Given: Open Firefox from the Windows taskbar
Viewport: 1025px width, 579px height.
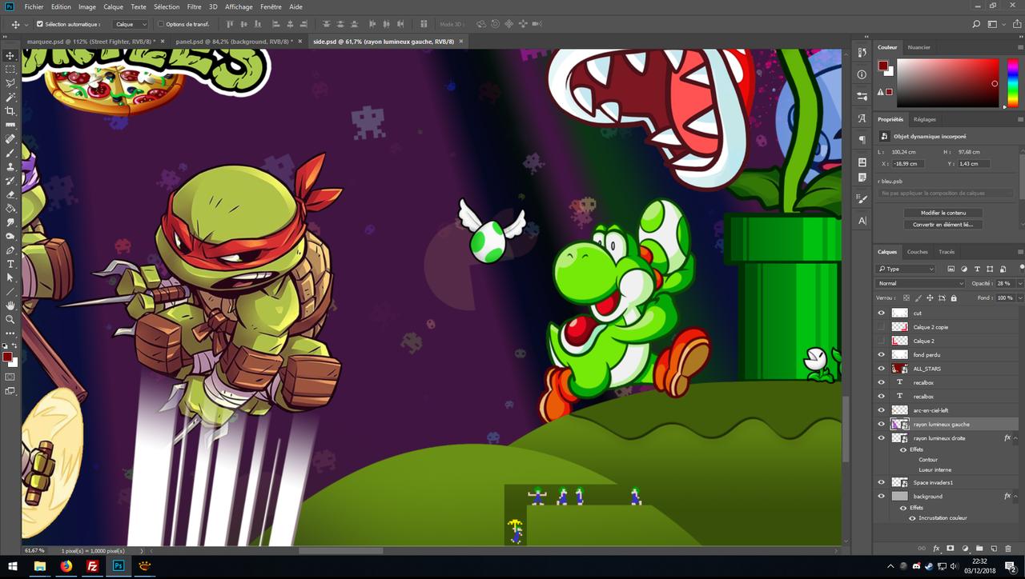Looking at the screenshot, I should (66, 566).
